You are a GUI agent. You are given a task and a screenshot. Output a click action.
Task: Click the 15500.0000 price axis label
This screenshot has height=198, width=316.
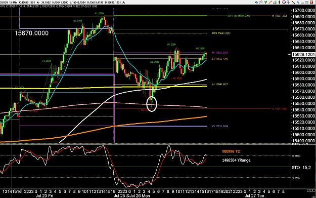[303, 135]
